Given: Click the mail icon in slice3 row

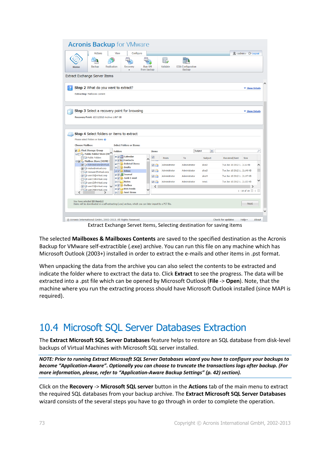Looking at the screenshot, I should coord(156,171).
